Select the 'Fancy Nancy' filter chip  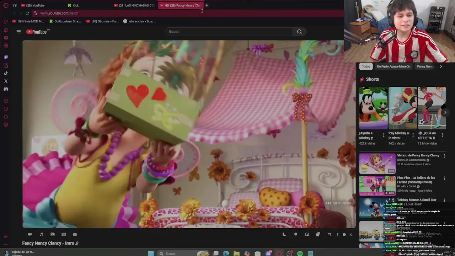point(425,66)
